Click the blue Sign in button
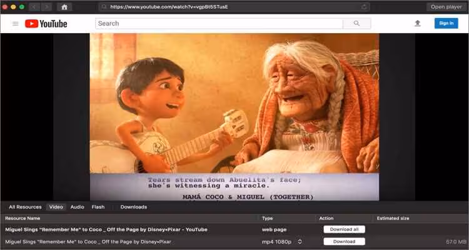Screen dimensions: 469x250 pos(446,23)
